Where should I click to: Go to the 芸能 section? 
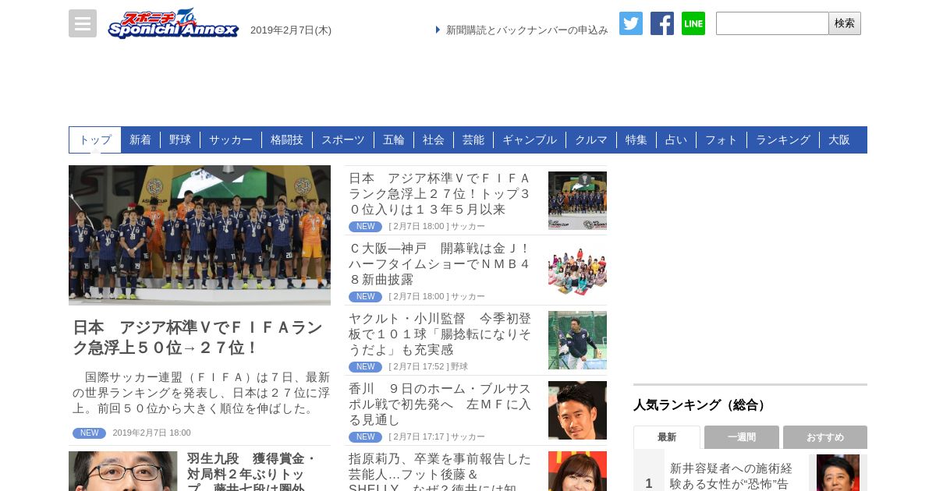[473, 140]
